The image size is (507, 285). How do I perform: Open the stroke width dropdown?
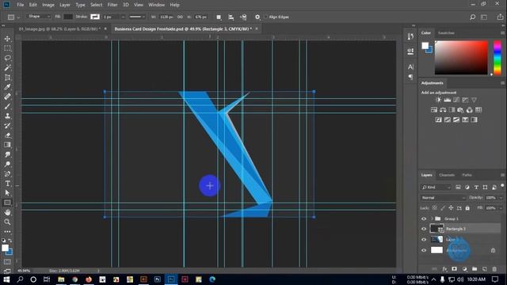coord(123,17)
